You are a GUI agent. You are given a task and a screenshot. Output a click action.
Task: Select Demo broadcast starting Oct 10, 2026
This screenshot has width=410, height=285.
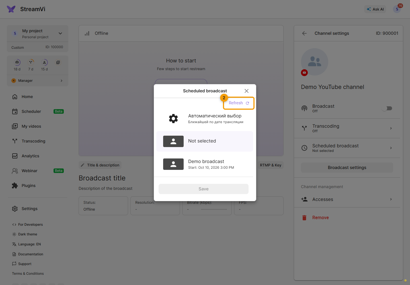(x=205, y=164)
